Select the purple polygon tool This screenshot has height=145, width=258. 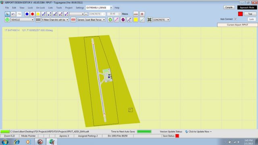tap(123, 20)
